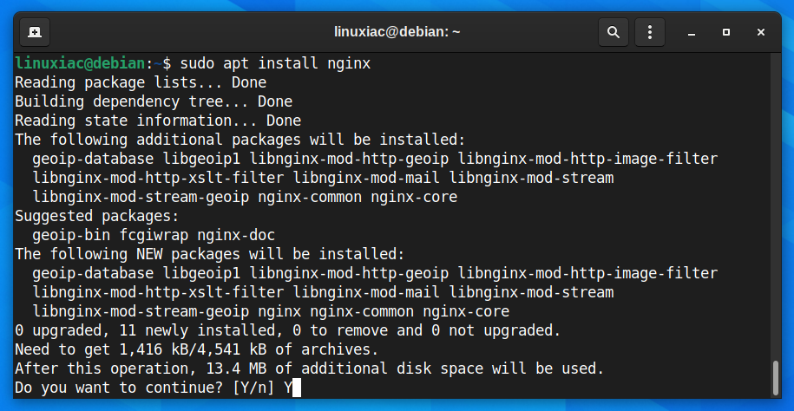Click 'geoip-bin' in suggested packages
Screen dimensions: 794x411
[x=71, y=235]
